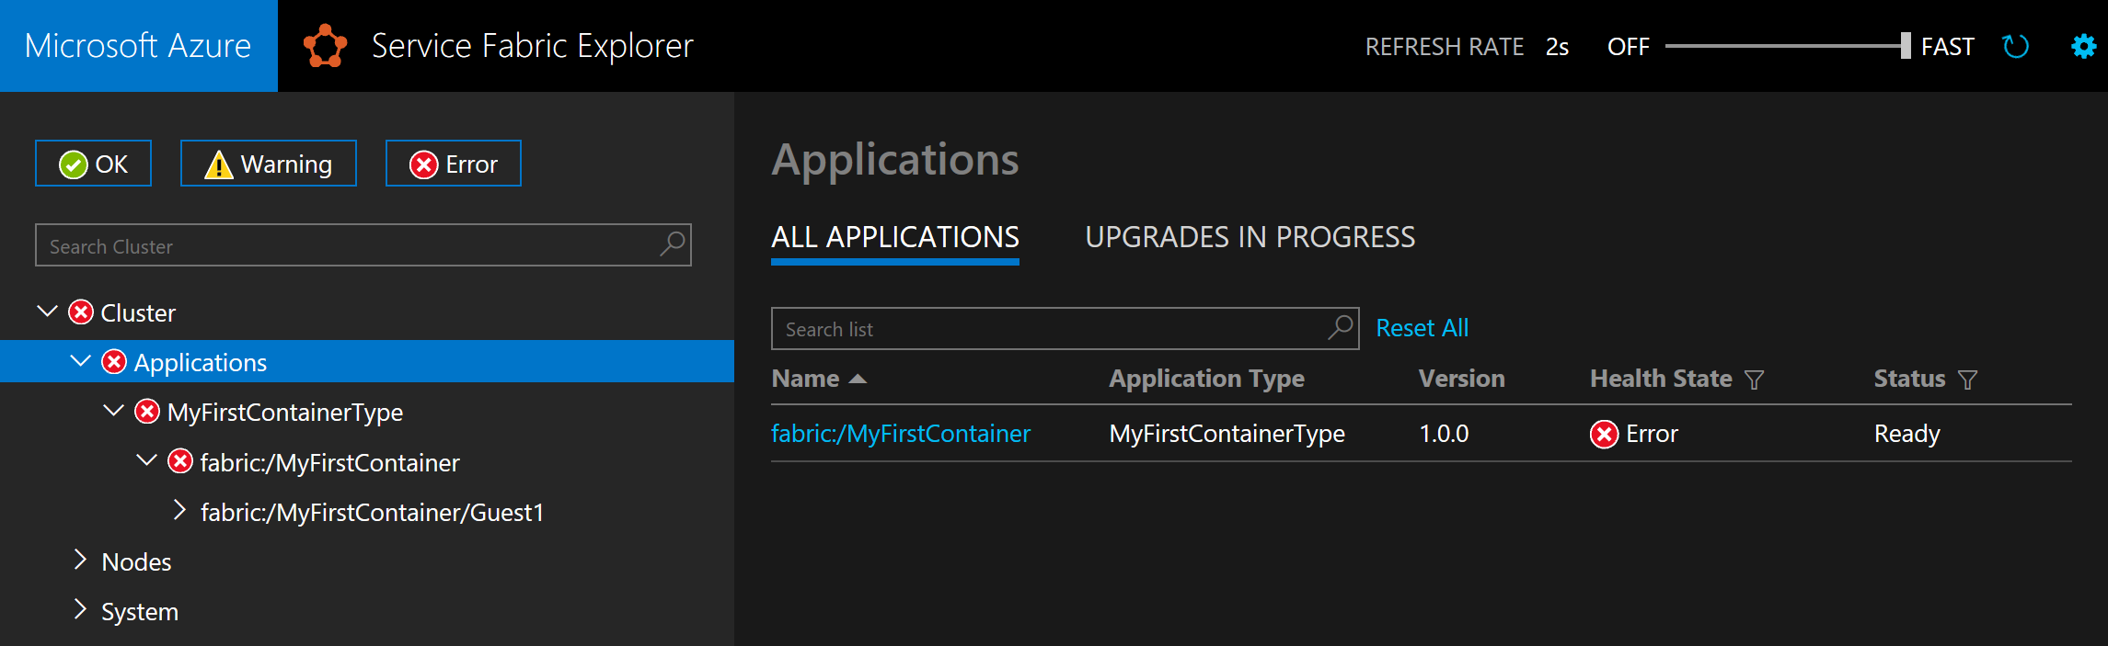
Task: Switch to Upgrades In Progress tab
Action: point(1250,237)
